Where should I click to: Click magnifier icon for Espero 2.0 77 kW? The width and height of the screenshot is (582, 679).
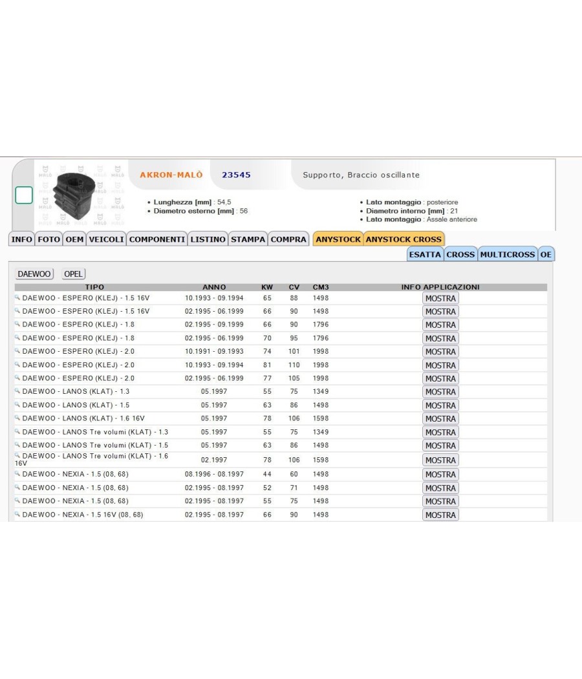(17, 378)
